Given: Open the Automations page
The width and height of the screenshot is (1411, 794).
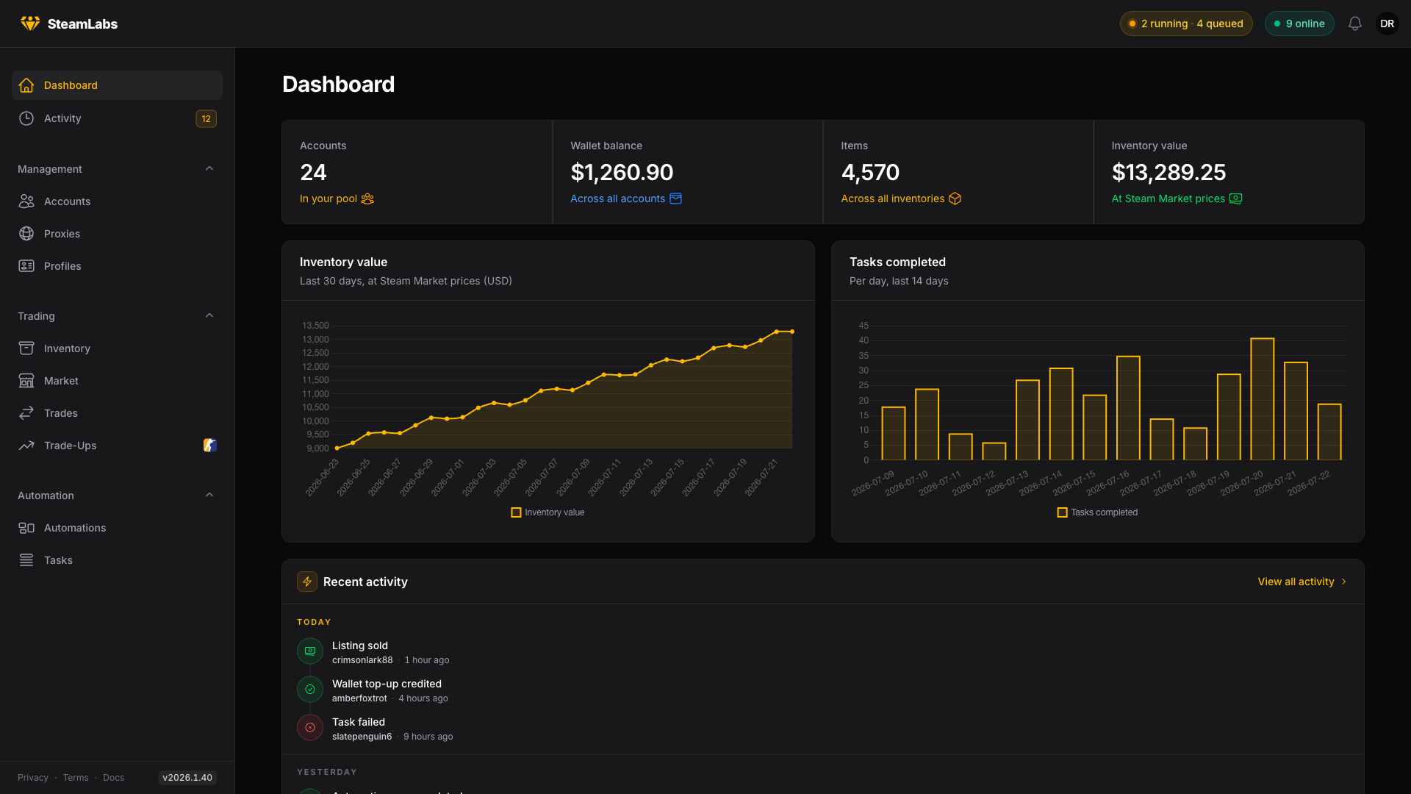Looking at the screenshot, I should tap(117, 528).
